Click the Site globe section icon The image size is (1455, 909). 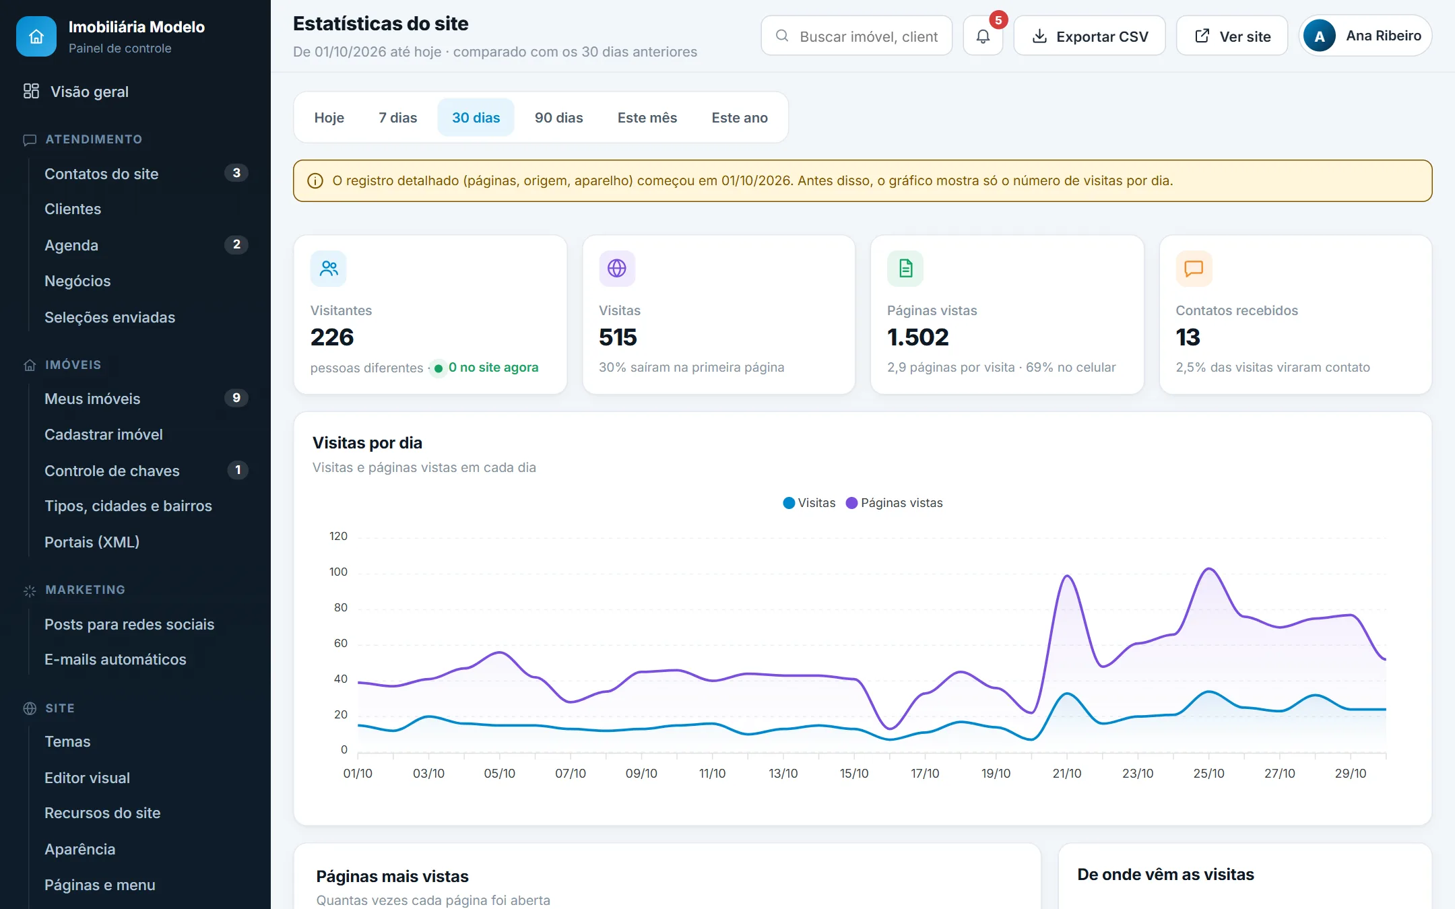[x=30, y=708]
